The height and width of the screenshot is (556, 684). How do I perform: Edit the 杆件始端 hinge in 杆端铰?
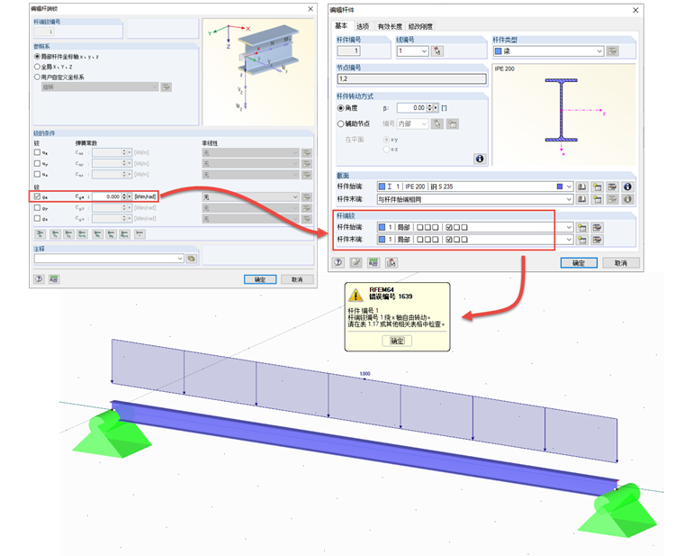[x=597, y=227]
